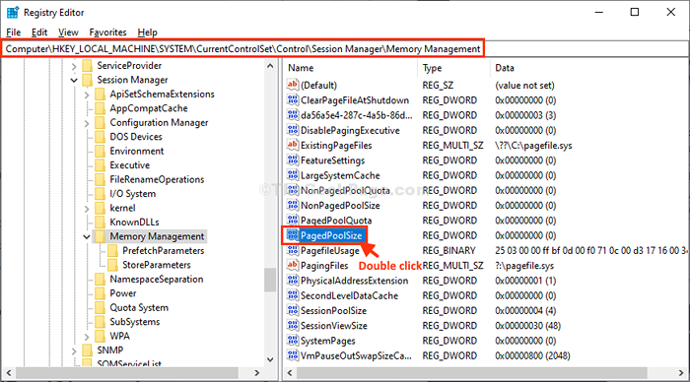Click the PrefetchParameters folder icon
Screen dimensions: 690x382
(113, 250)
